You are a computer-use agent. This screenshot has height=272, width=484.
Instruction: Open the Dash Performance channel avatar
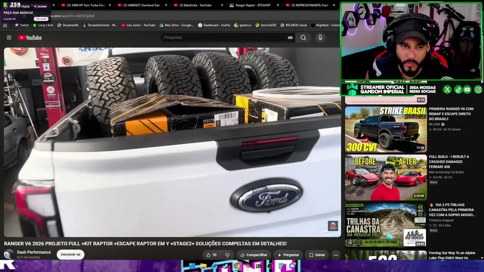tap(9, 254)
